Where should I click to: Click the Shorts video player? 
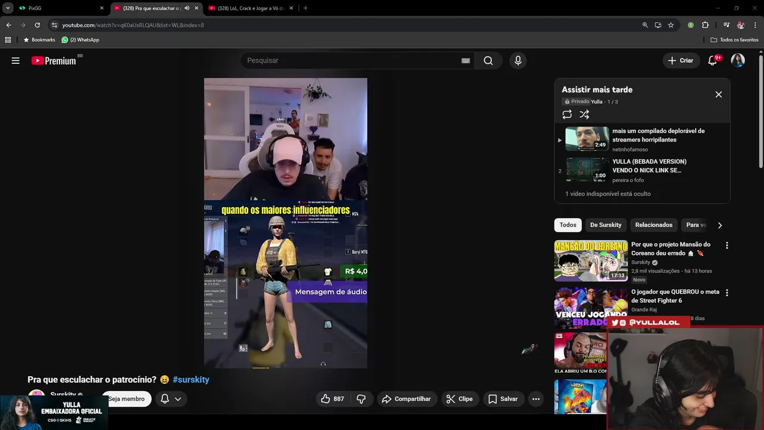pos(285,223)
